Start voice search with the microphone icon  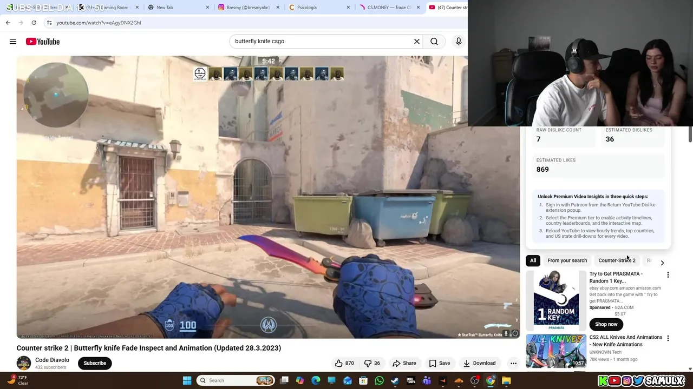pos(459,41)
